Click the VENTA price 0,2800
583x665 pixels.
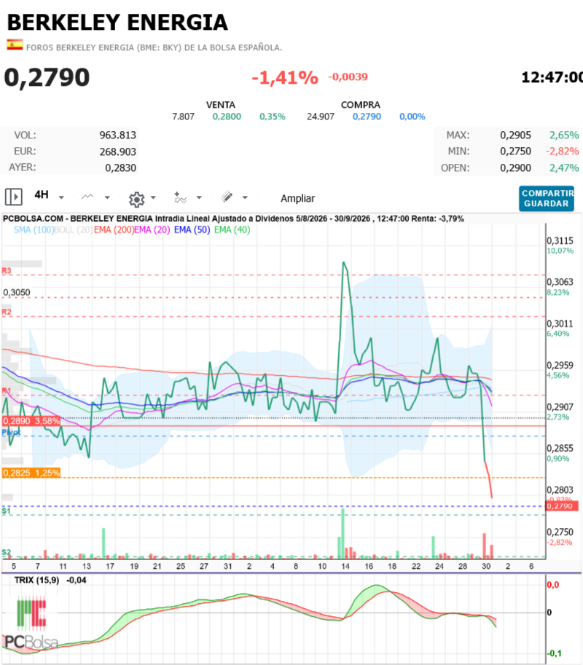click(x=227, y=117)
